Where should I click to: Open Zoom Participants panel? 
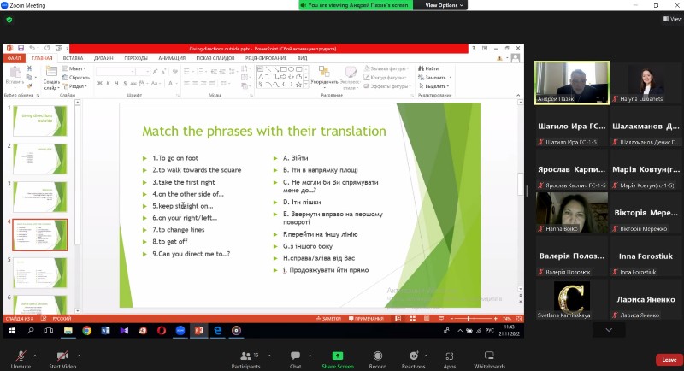coord(246,360)
